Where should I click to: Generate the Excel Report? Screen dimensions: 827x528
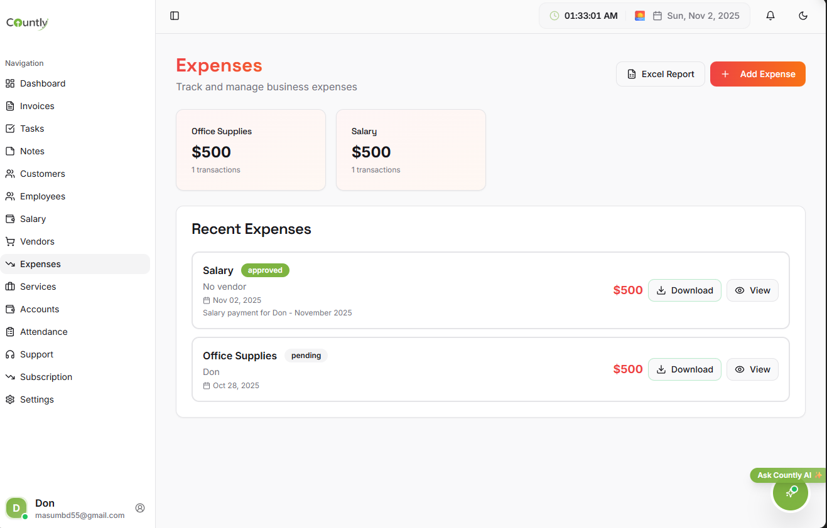pos(661,74)
